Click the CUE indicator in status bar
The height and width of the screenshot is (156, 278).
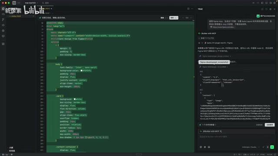point(269,155)
